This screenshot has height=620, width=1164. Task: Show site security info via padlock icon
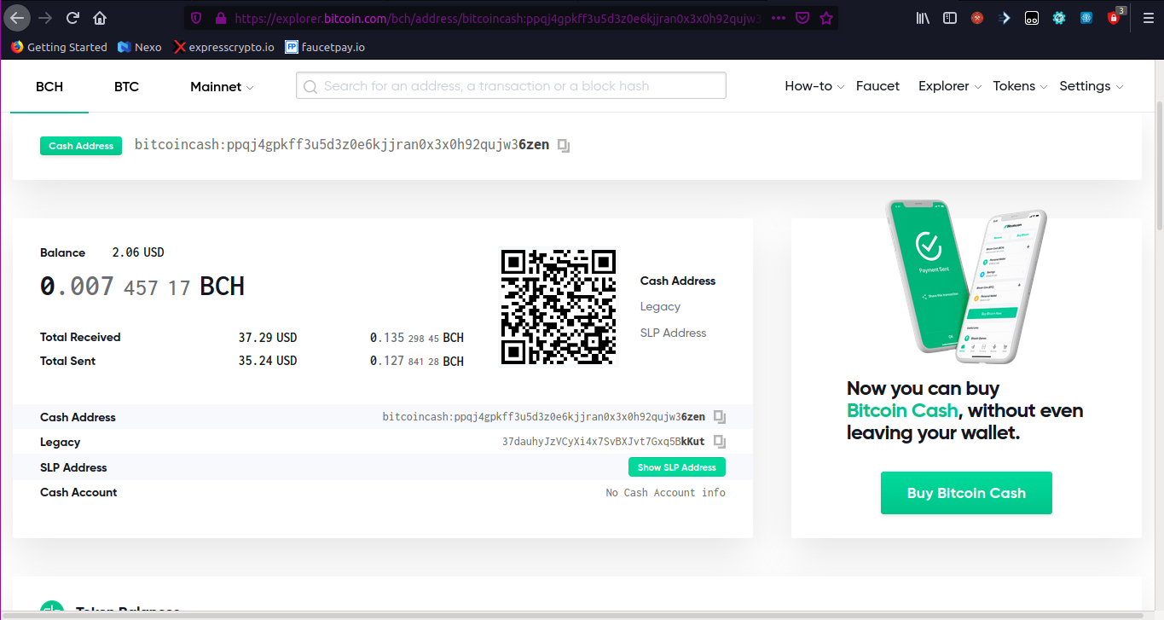[220, 18]
